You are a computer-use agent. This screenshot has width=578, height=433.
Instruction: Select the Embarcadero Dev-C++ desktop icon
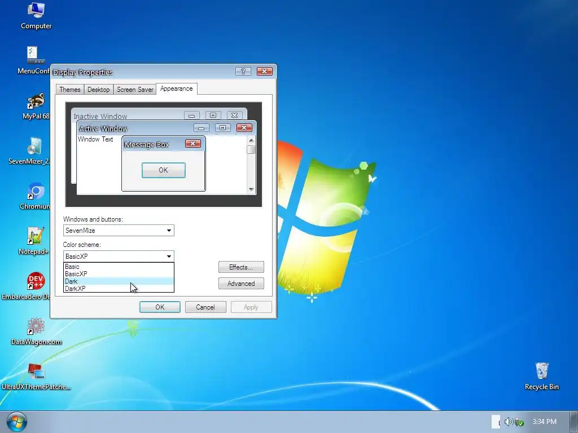pos(26,286)
